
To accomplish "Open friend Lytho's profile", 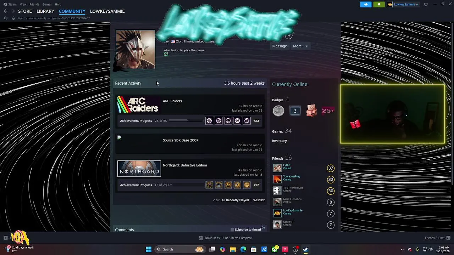I will coord(287,165).
